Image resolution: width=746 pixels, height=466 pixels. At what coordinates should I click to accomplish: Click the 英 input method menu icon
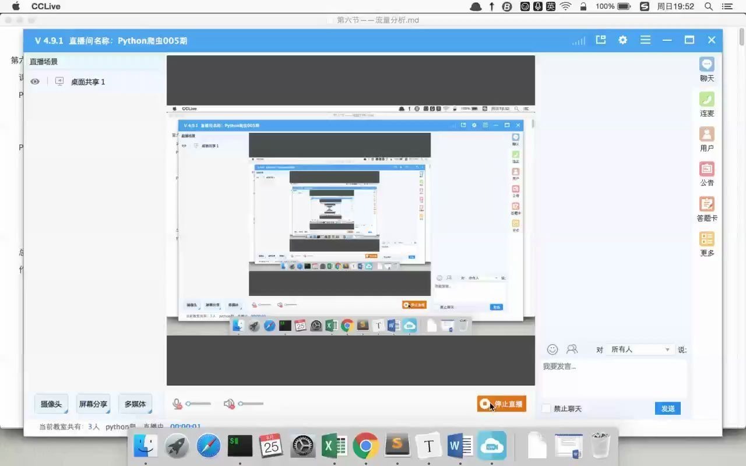[551, 6]
